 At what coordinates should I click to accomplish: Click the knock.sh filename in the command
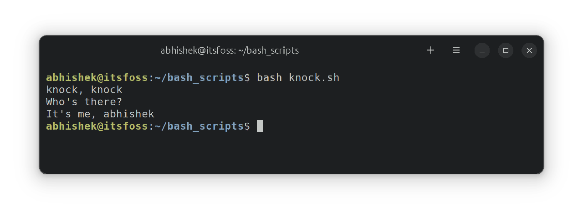coord(314,78)
